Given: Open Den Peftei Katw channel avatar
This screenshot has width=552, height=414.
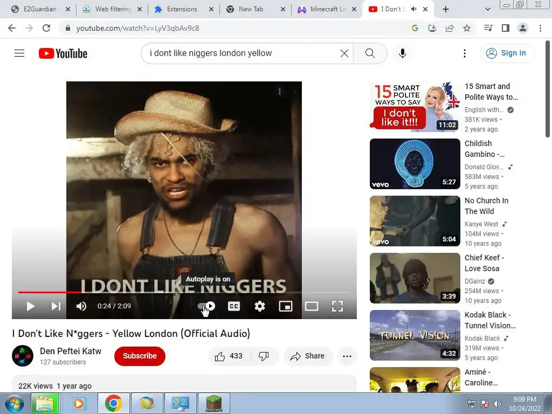Looking at the screenshot, I should click(x=23, y=356).
